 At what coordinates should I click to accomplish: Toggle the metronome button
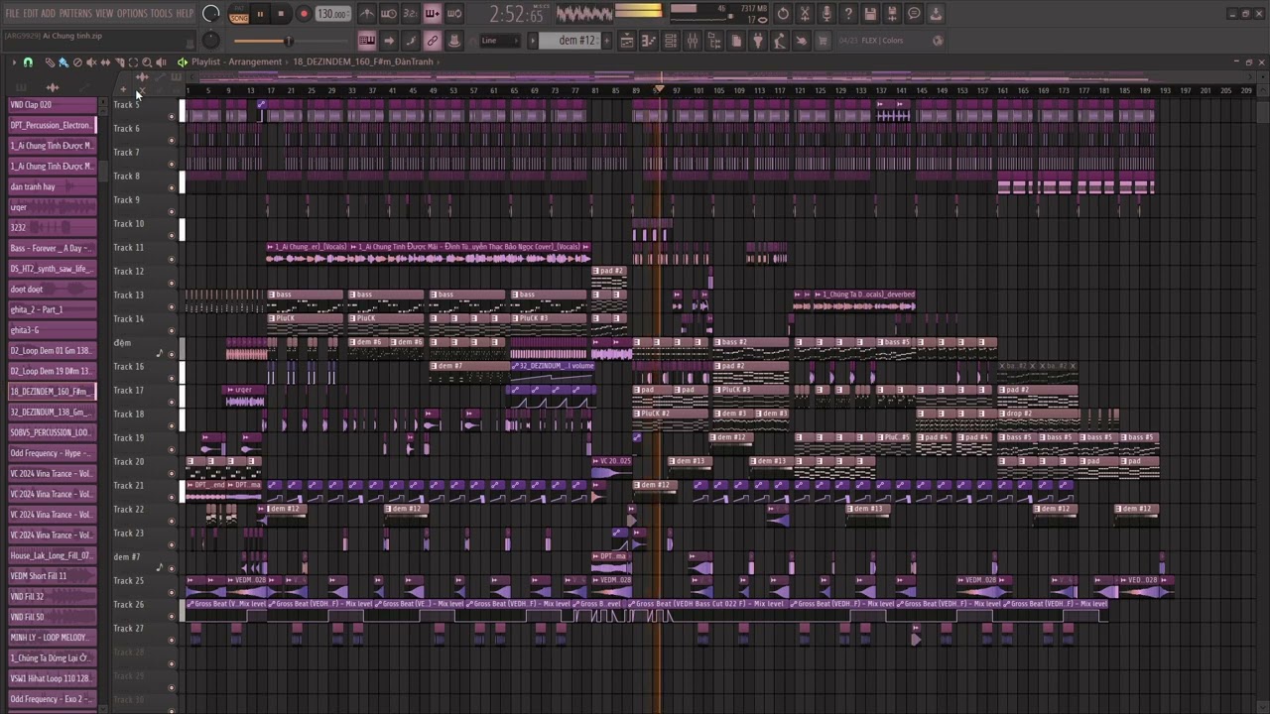click(367, 14)
